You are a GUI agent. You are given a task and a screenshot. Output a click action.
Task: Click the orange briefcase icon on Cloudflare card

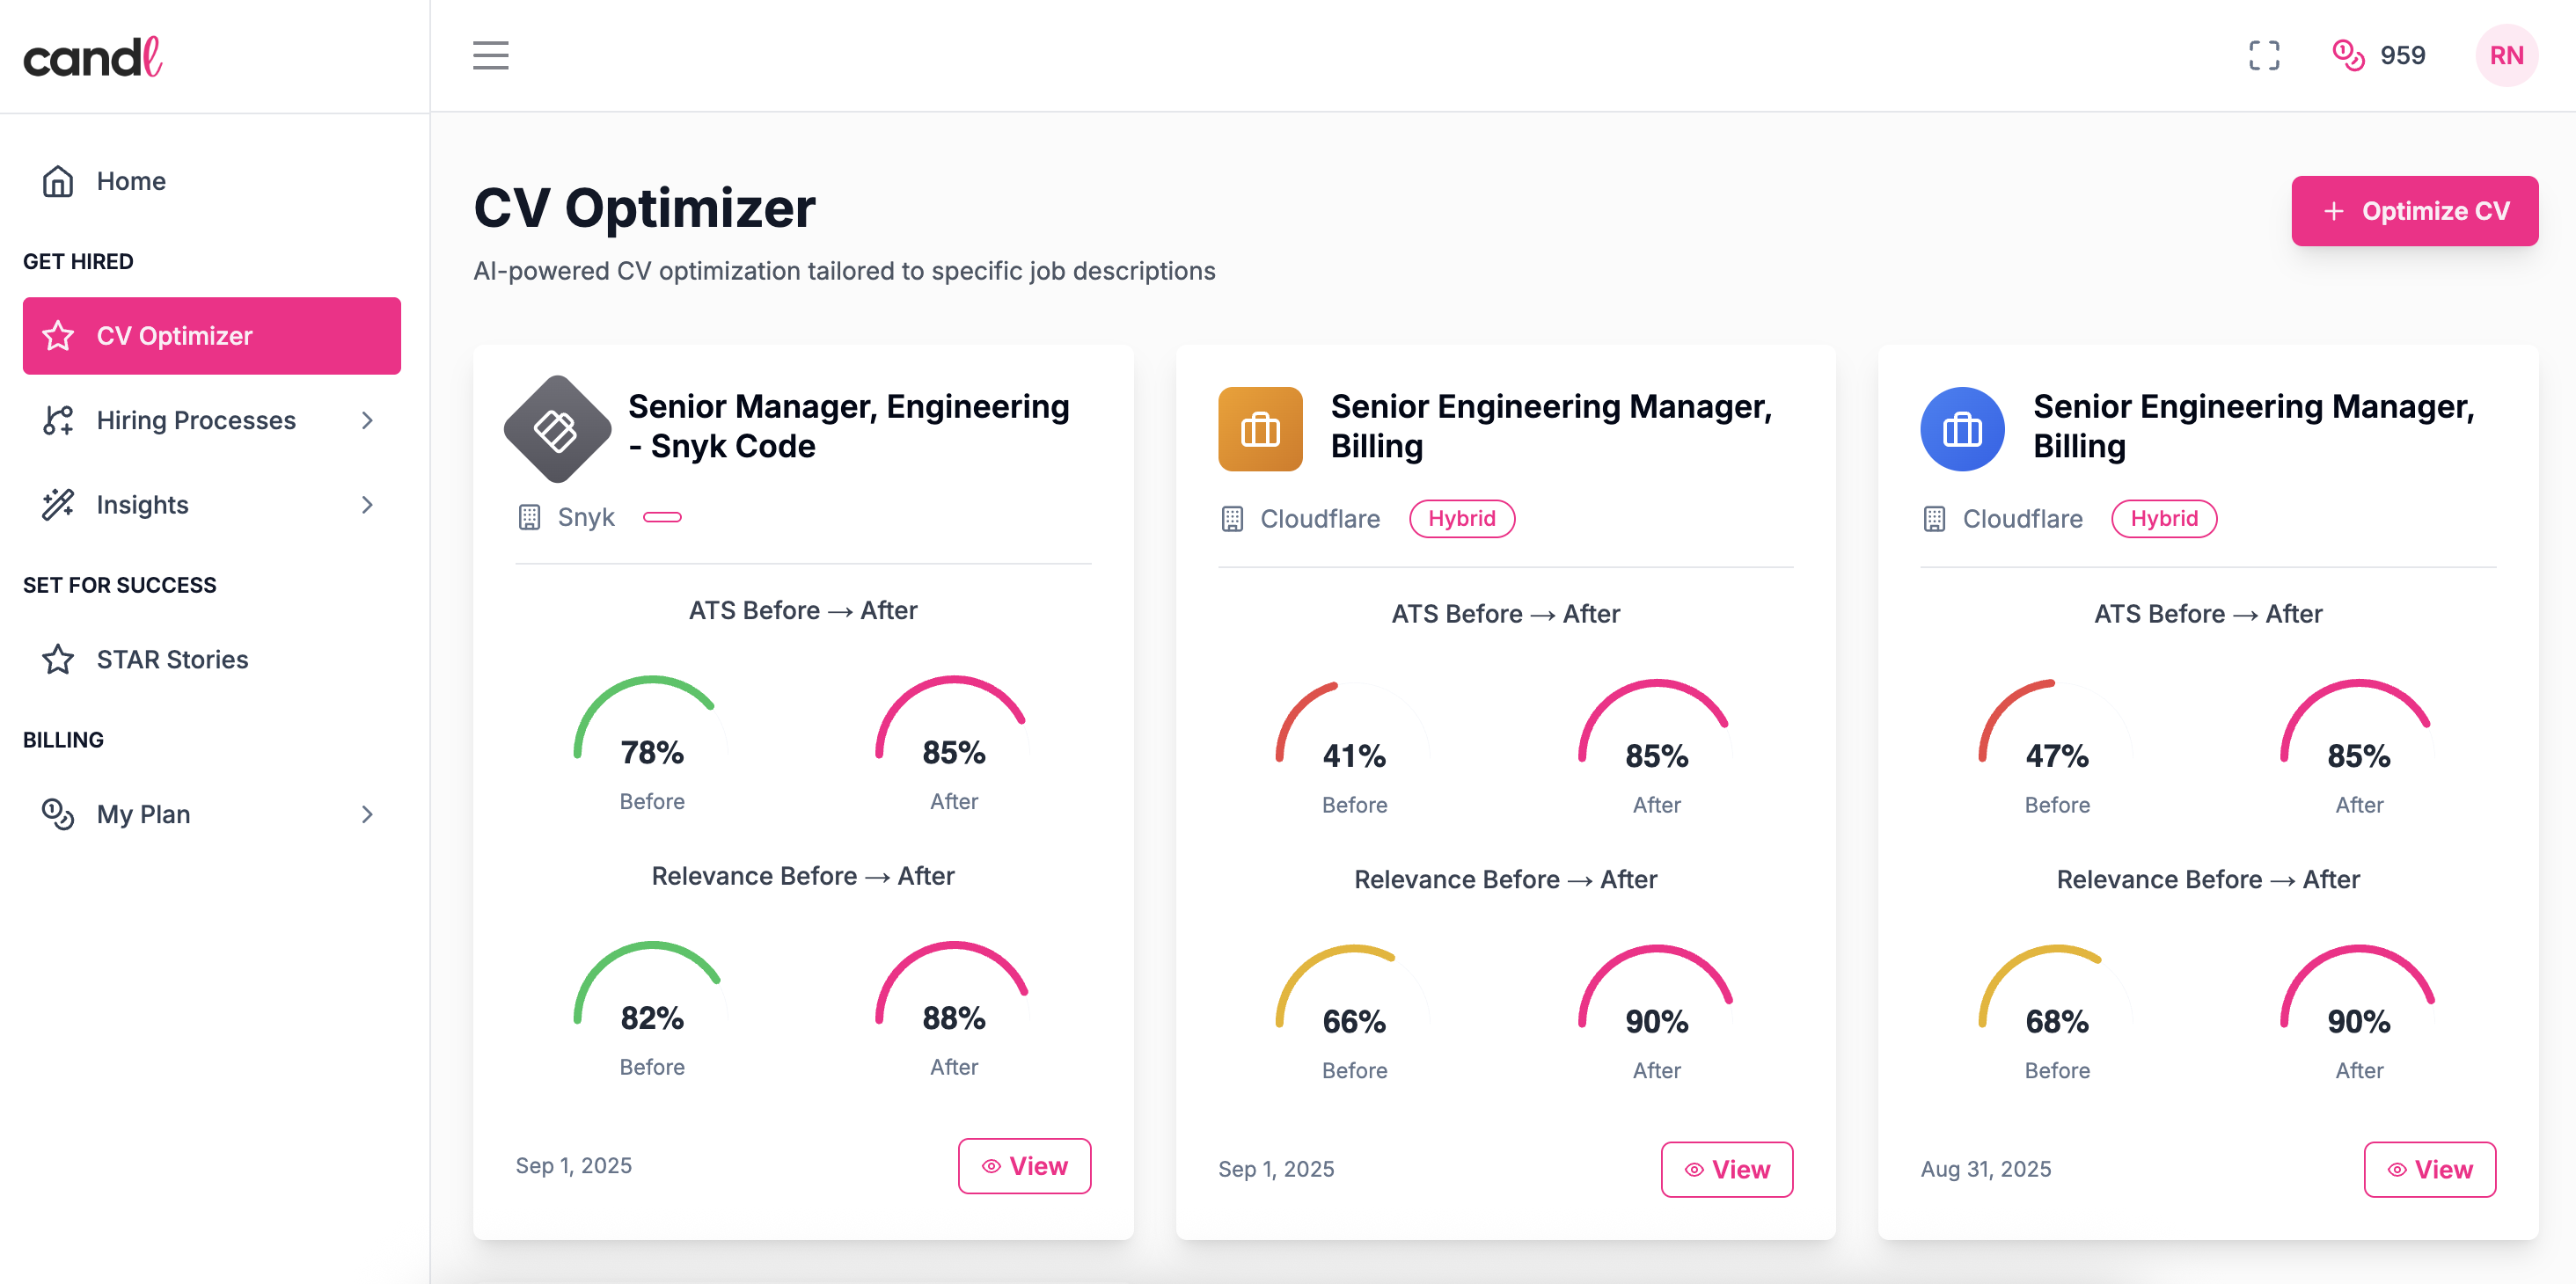(x=1259, y=428)
